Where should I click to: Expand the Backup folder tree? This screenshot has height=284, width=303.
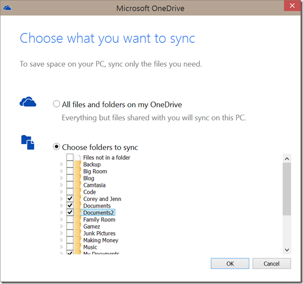click(62, 164)
